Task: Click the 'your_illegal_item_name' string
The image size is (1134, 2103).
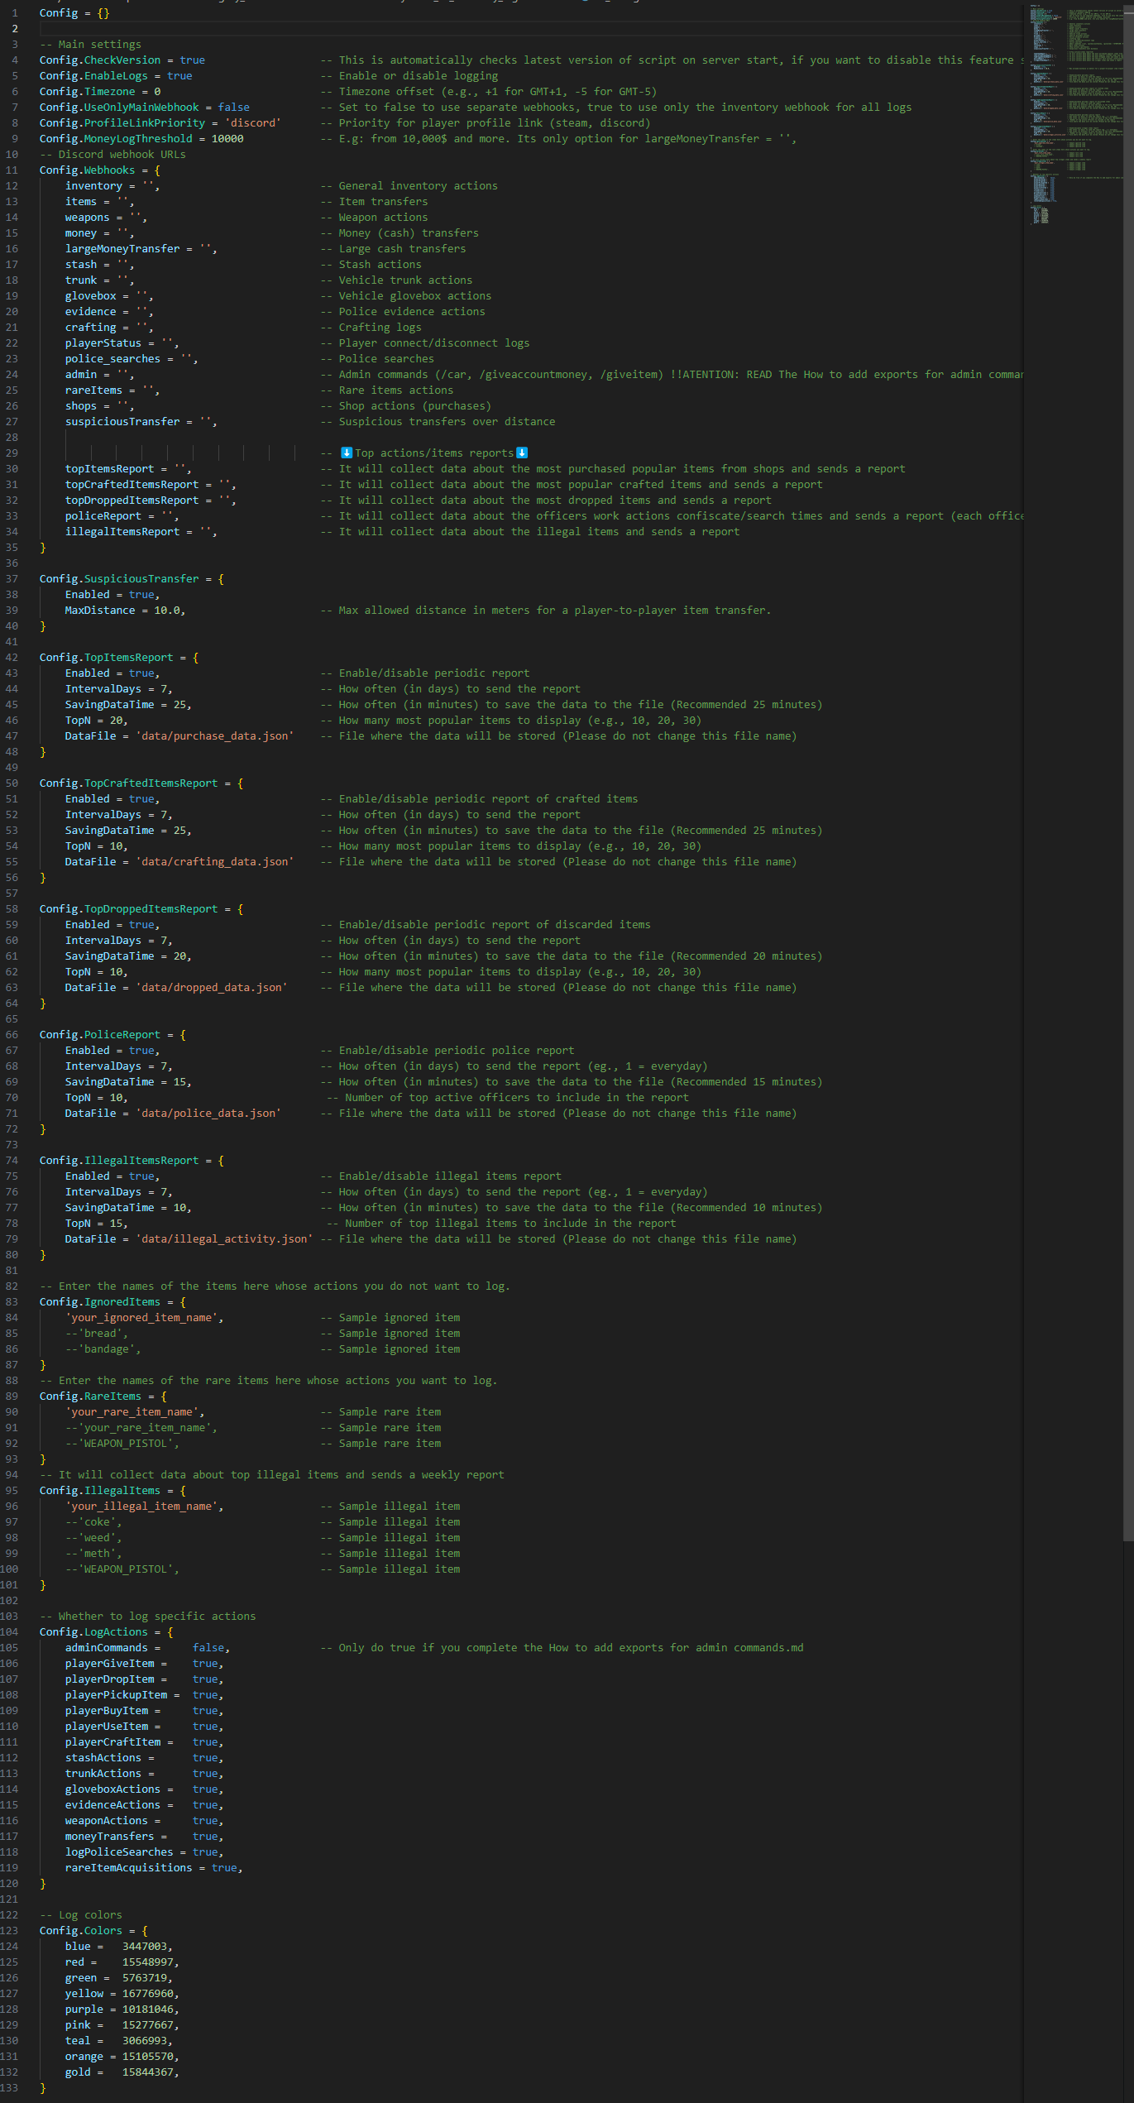Action: 141,1506
